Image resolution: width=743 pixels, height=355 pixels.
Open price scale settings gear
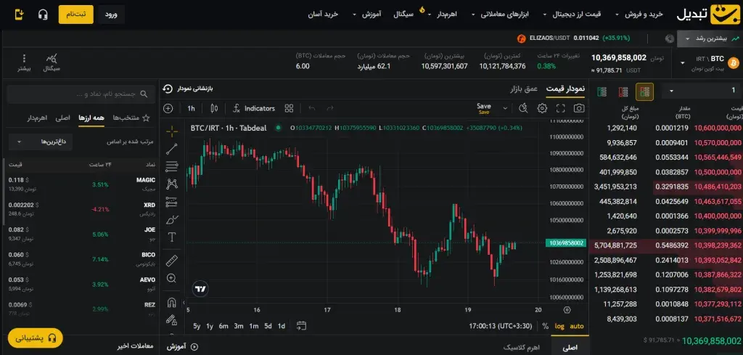coord(567,310)
